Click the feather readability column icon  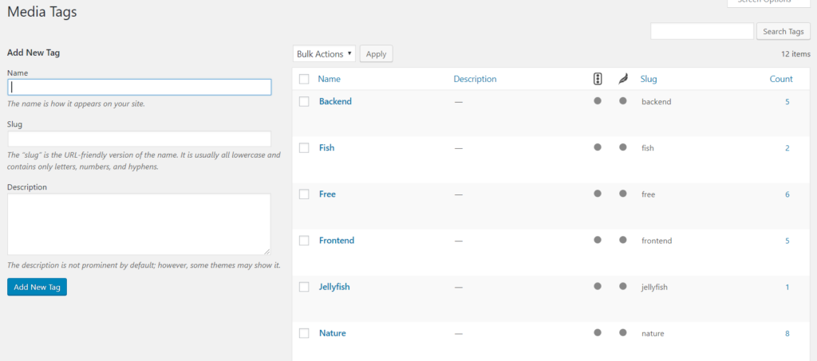coord(622,79)
